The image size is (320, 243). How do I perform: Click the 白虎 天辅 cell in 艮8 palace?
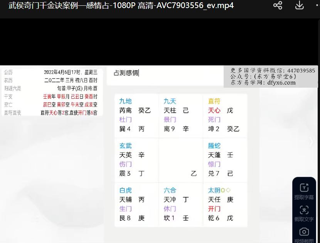coord(136,204)
